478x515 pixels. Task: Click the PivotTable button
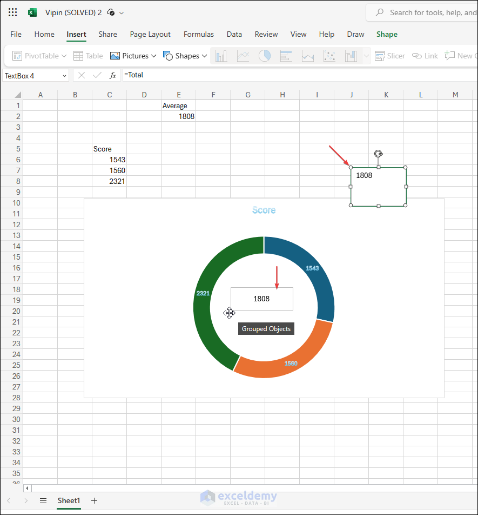[36, 56]
